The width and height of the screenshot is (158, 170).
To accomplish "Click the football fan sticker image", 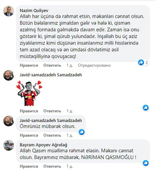I will click(29, 93).
